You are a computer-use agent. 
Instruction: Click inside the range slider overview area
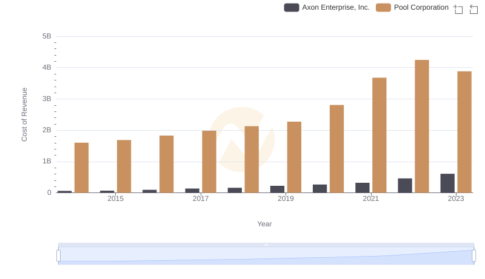point(266,256)
